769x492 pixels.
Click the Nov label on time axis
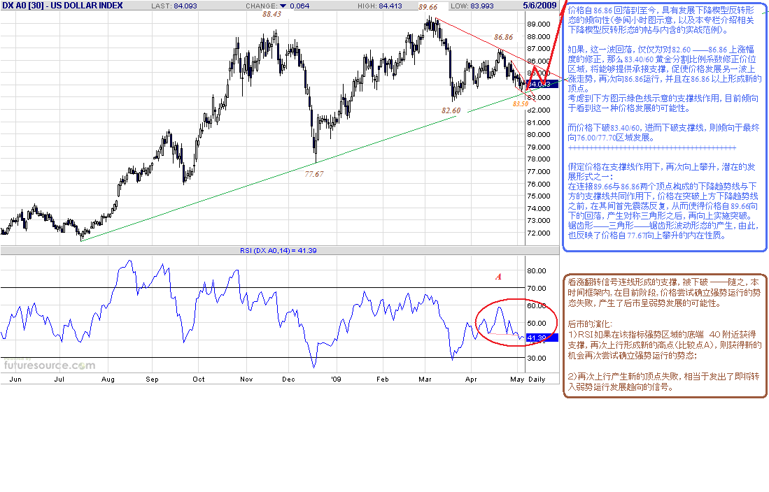[246, 379]
